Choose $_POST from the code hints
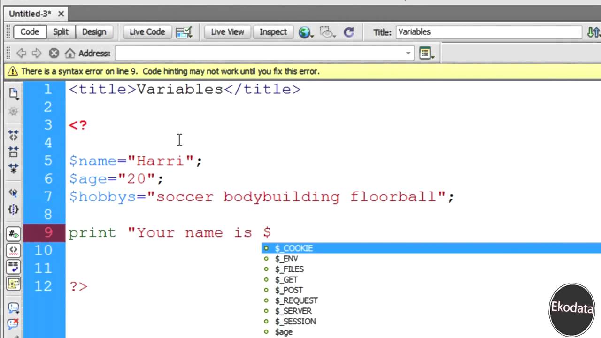This screenshot has height=338, width=601. pyautogui.click(x=431, y=290)
